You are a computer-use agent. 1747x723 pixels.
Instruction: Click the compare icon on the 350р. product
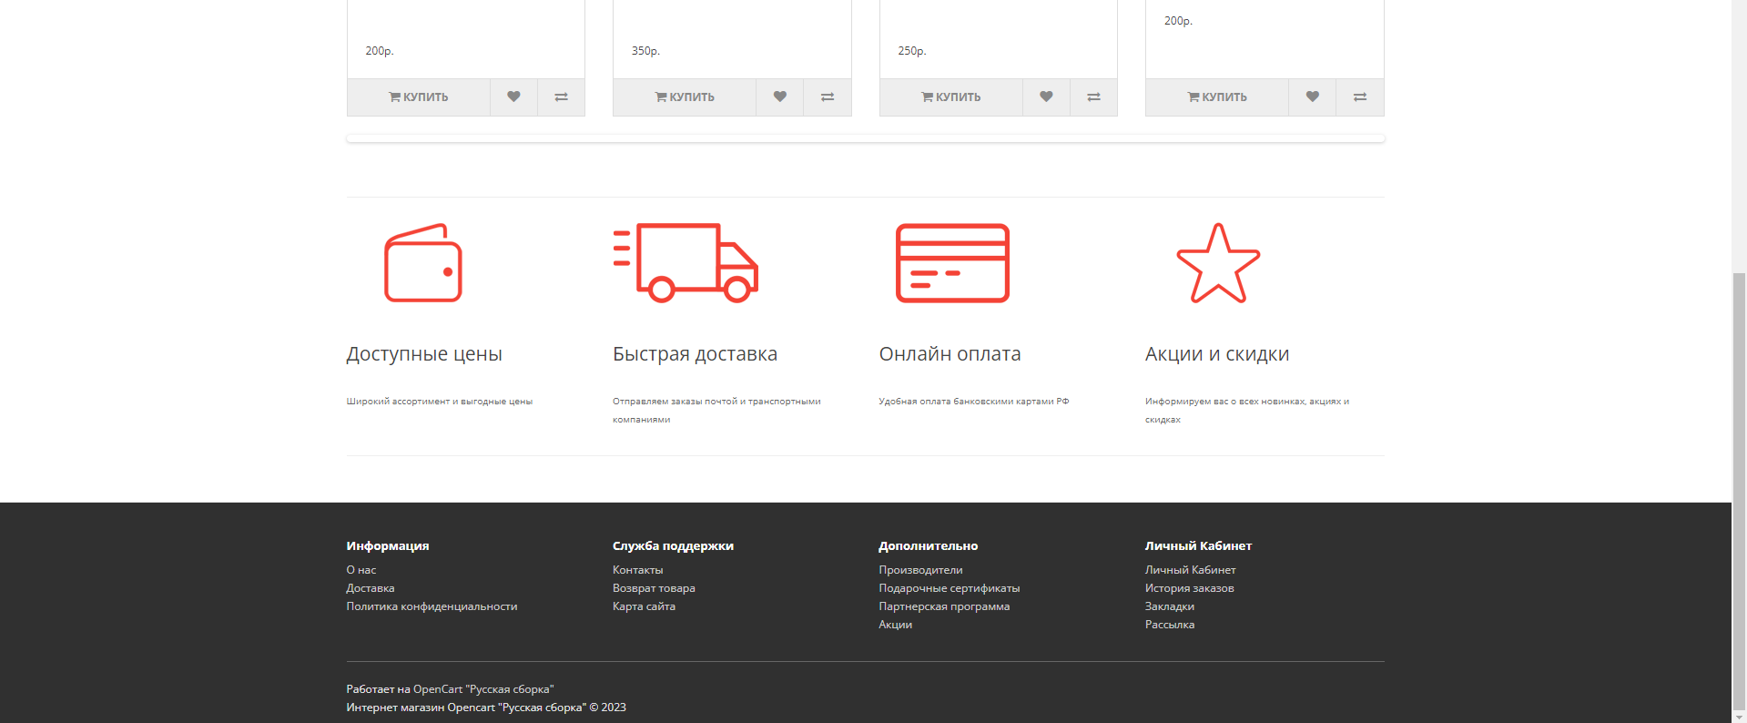pyautogui.click(x=828, y=97)
